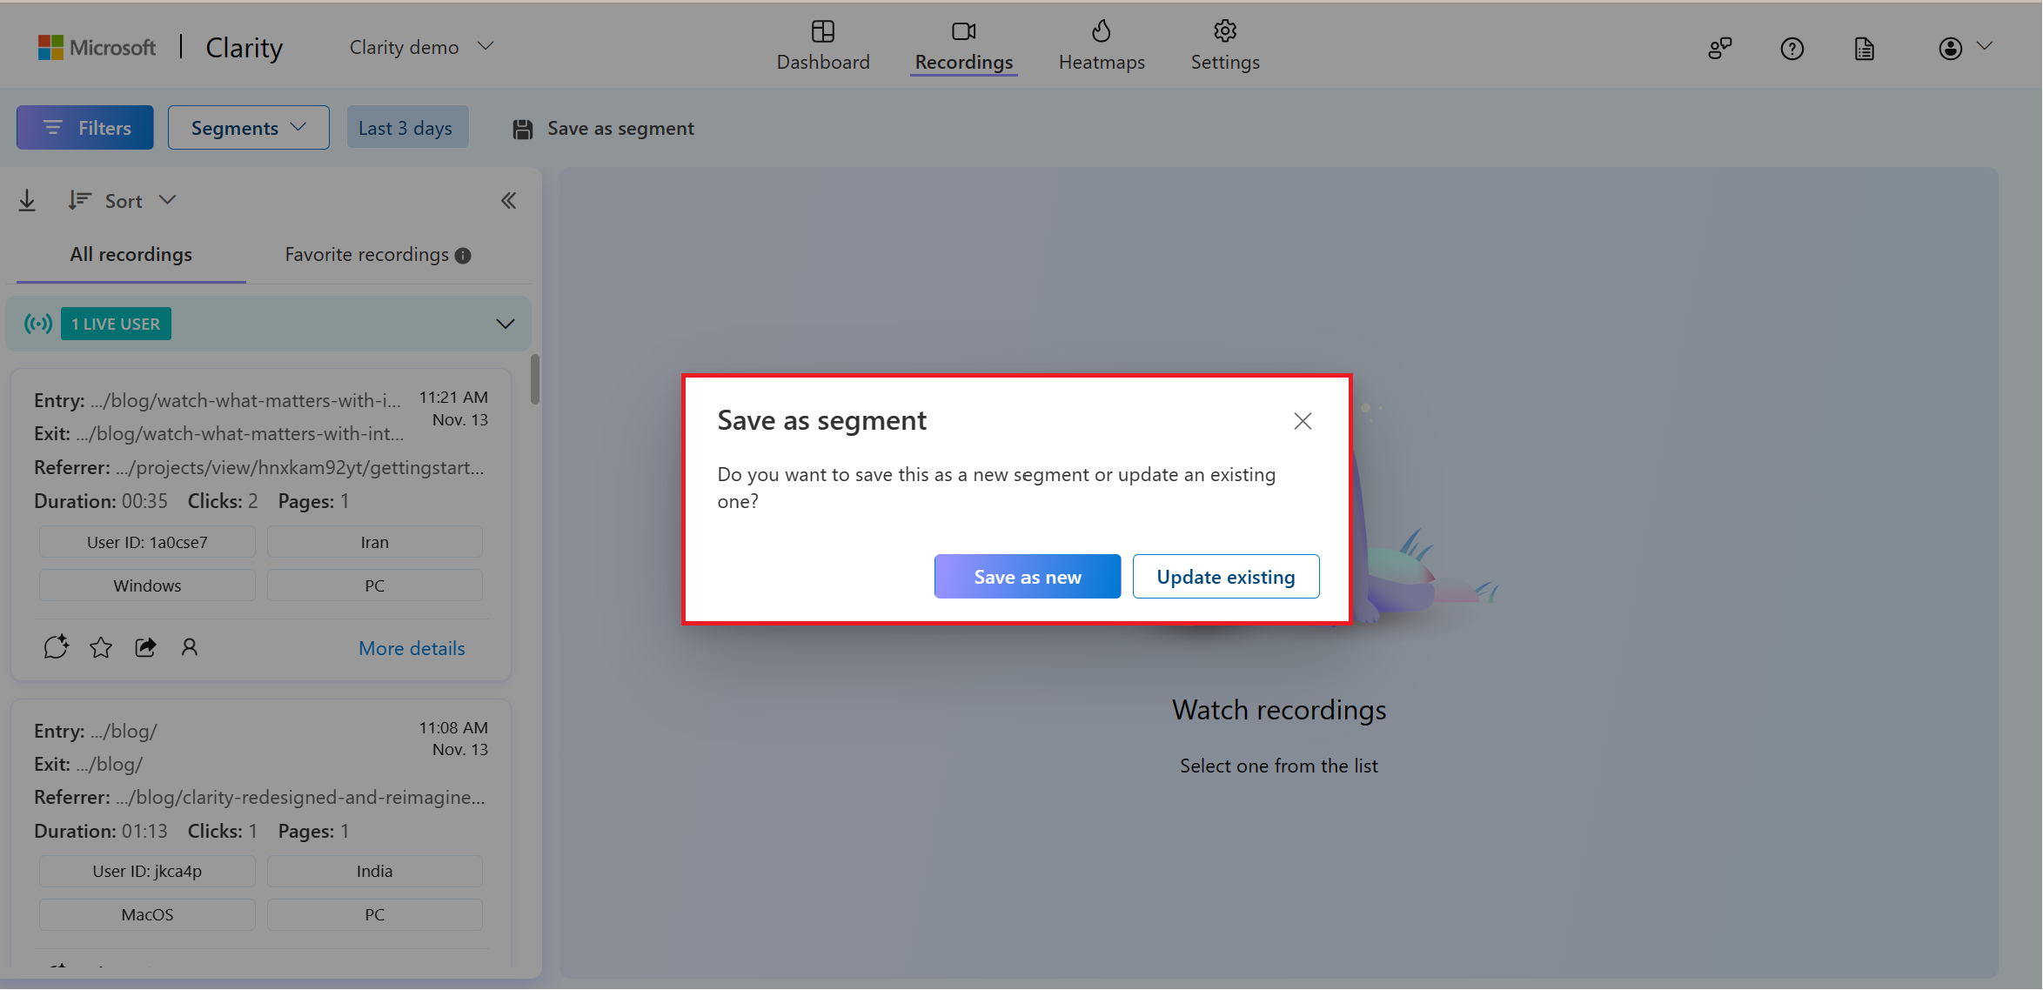
Task: Click the recordings list scrollbar
Action: [535, 379]
